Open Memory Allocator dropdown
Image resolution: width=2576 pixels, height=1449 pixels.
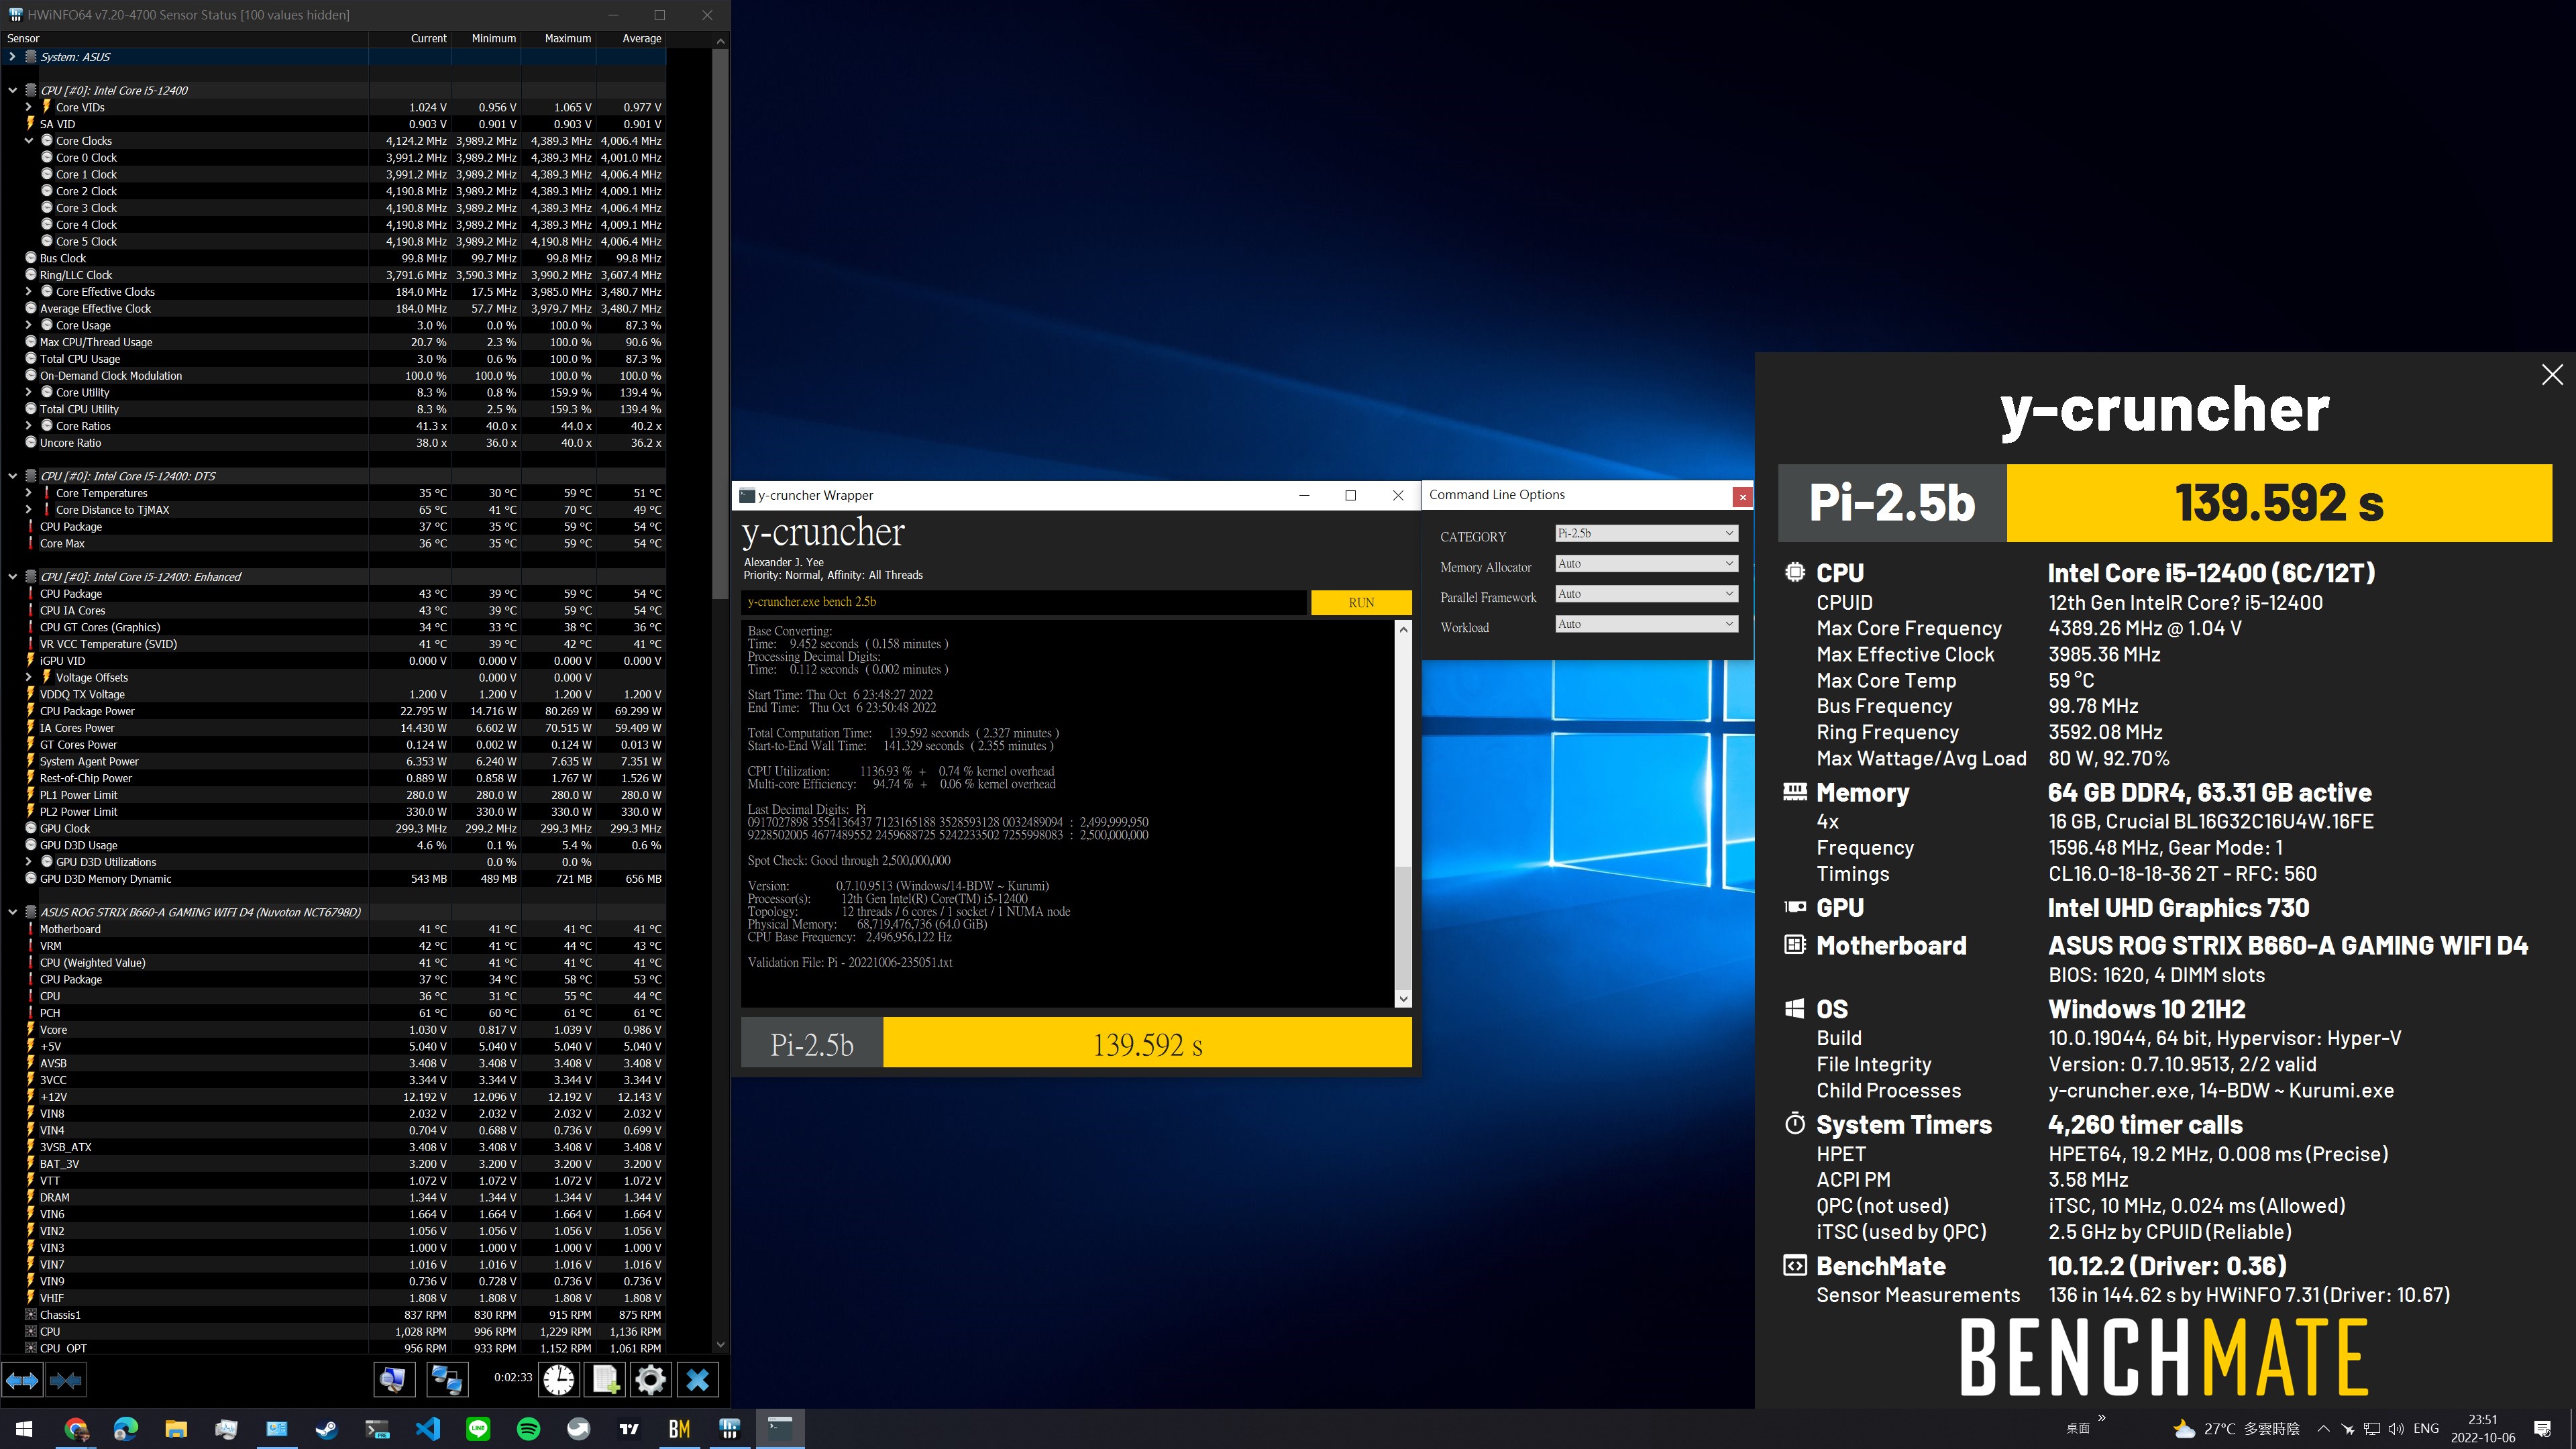click(1646, 564)
